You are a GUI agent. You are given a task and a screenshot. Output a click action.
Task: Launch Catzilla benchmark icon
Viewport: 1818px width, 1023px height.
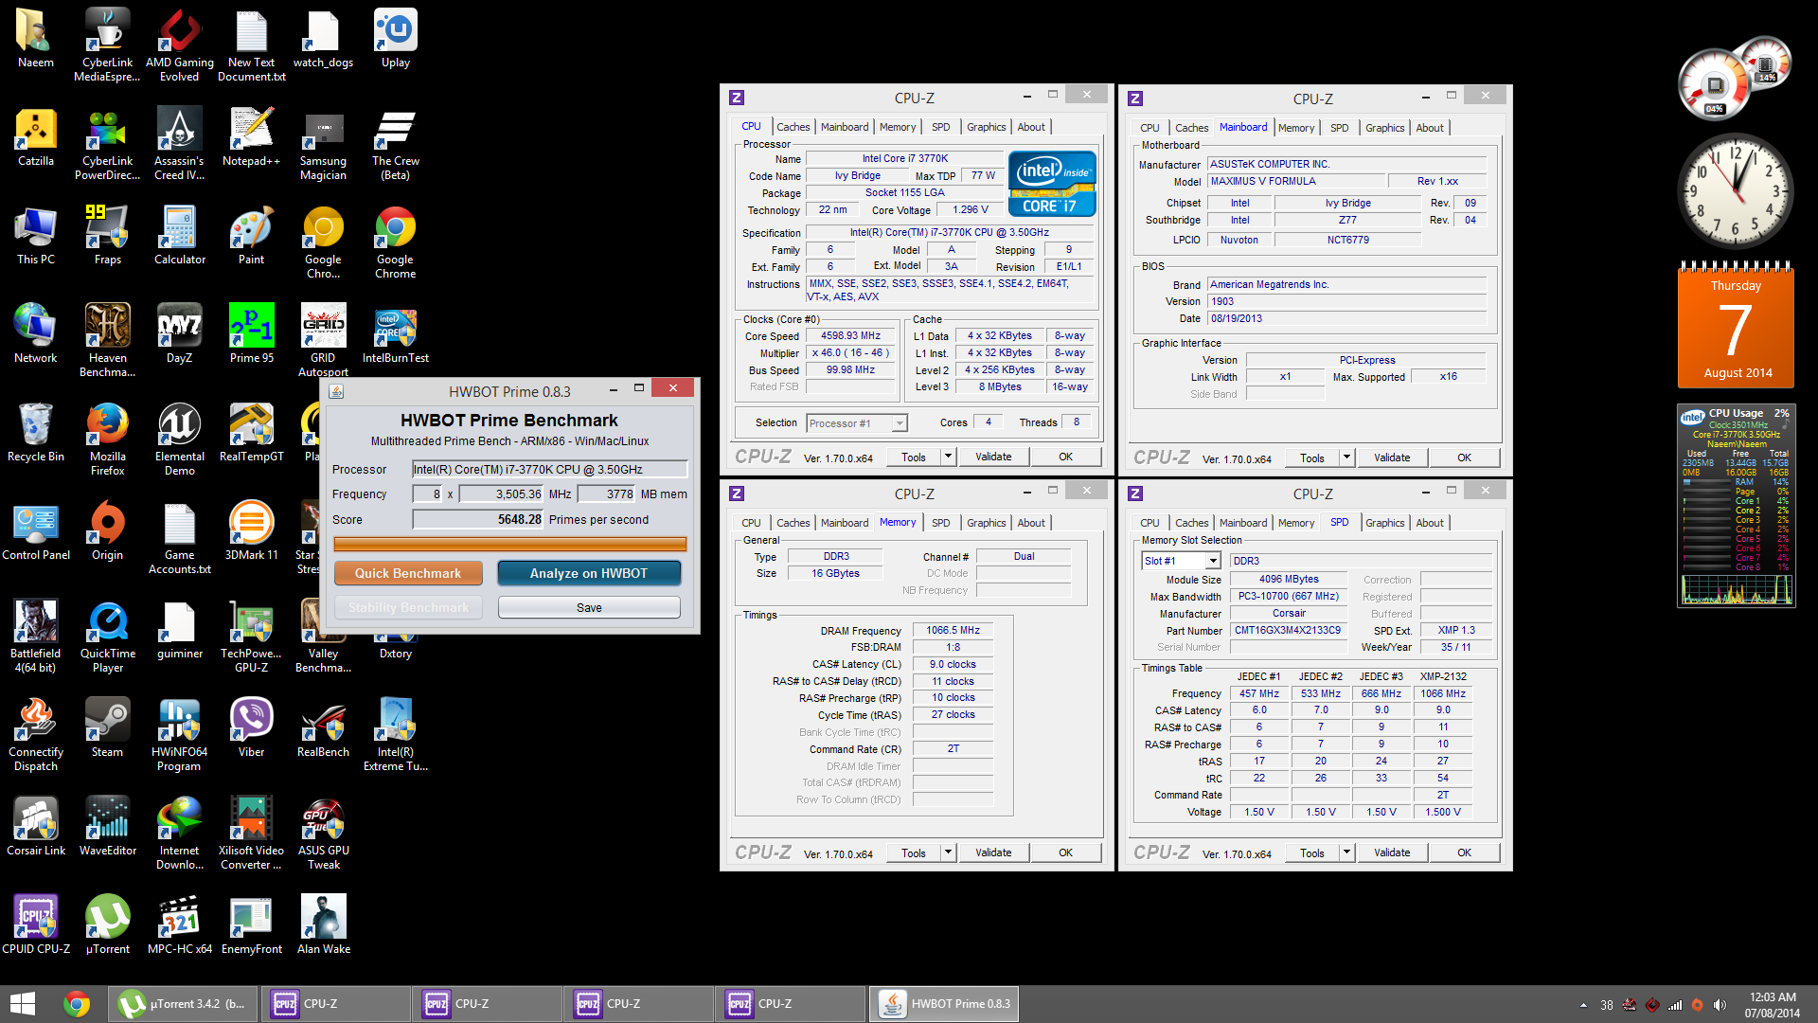point(36,137)
